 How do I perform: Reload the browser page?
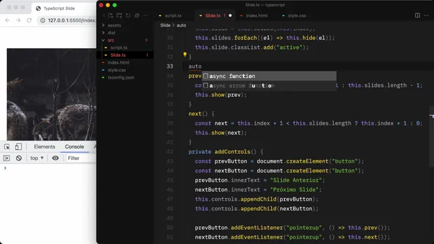pyautogui.click(x=29, y=20)
